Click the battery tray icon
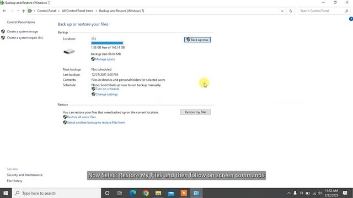 click(x=308, y=193)
